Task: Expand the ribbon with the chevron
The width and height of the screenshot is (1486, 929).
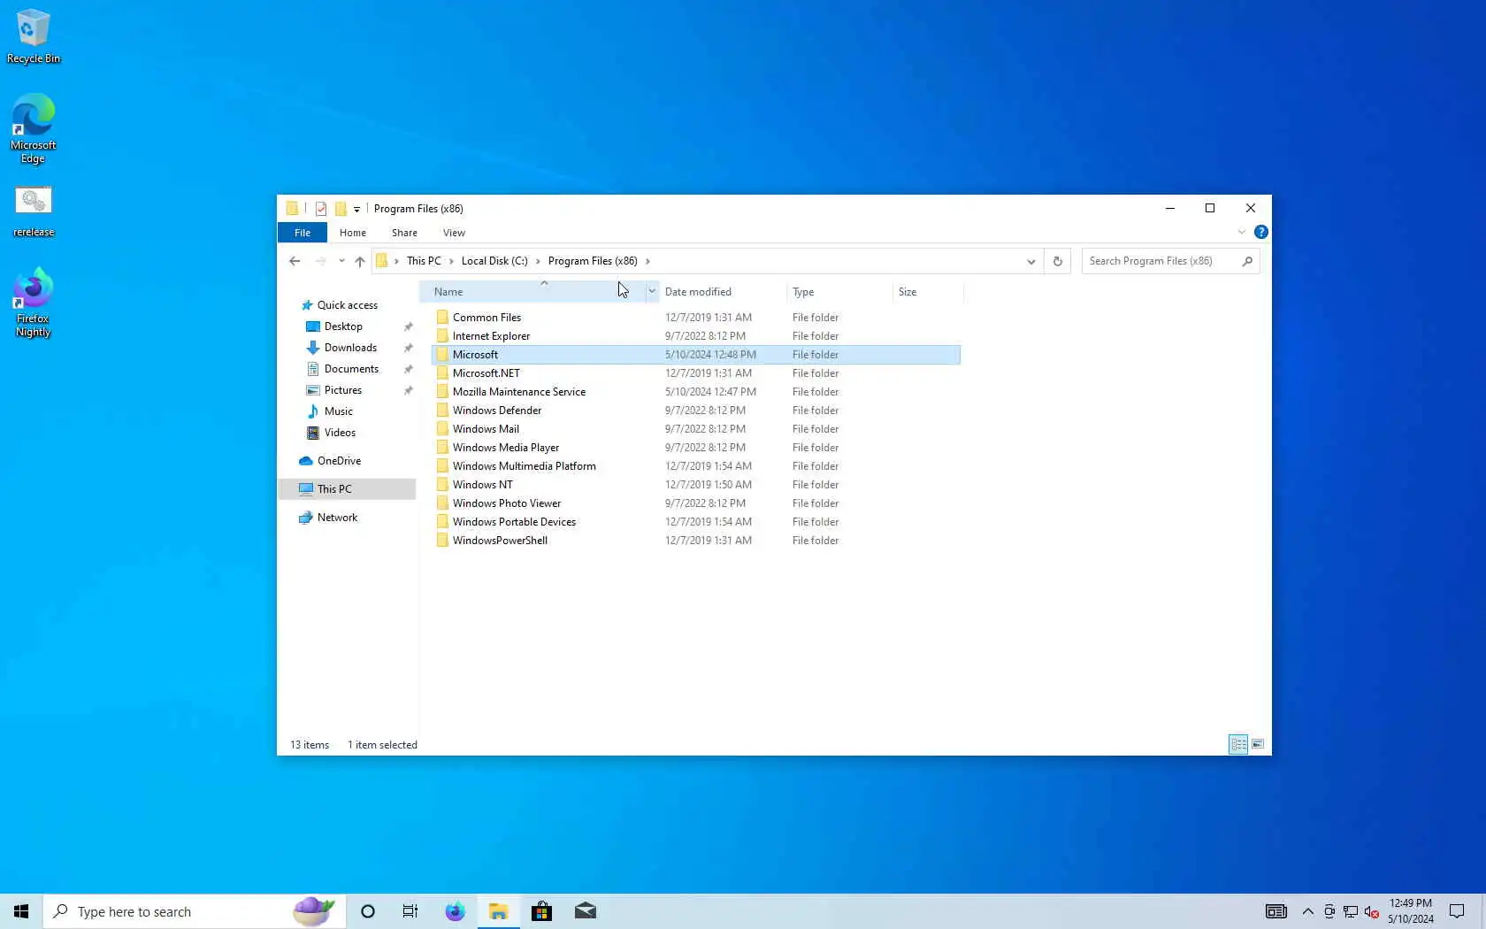Action: point(1241,232)
